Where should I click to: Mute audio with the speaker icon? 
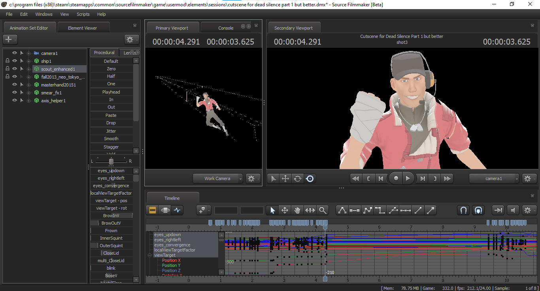coord(513,210)
